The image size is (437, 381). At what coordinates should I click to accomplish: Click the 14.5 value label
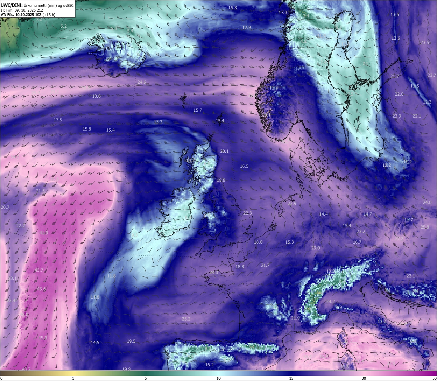95,342
